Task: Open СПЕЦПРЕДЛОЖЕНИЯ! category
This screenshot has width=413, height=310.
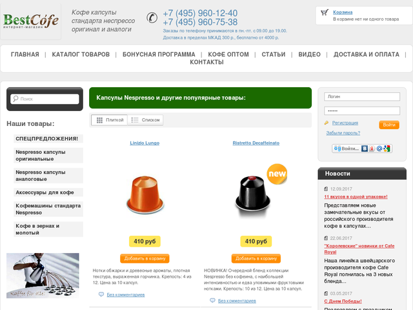Action: [x=48, y=139]
